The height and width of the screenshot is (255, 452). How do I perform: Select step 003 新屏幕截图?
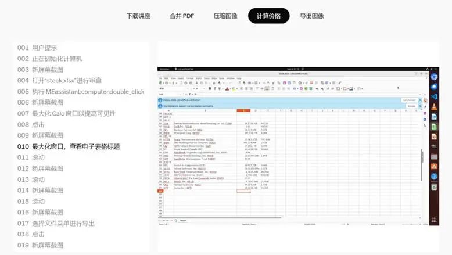click(40, 70)
